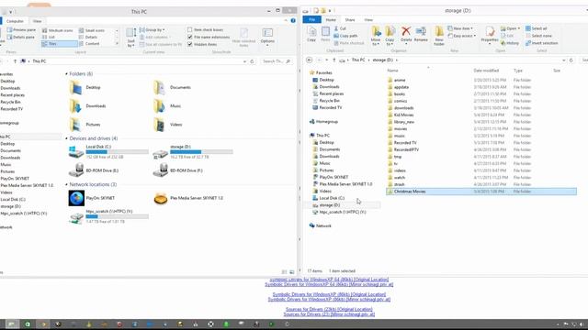Image resolution: width=588 pixels, height=330 pixels.
Task: Select the Music folder tile in This PC
Action: (167, 106)
